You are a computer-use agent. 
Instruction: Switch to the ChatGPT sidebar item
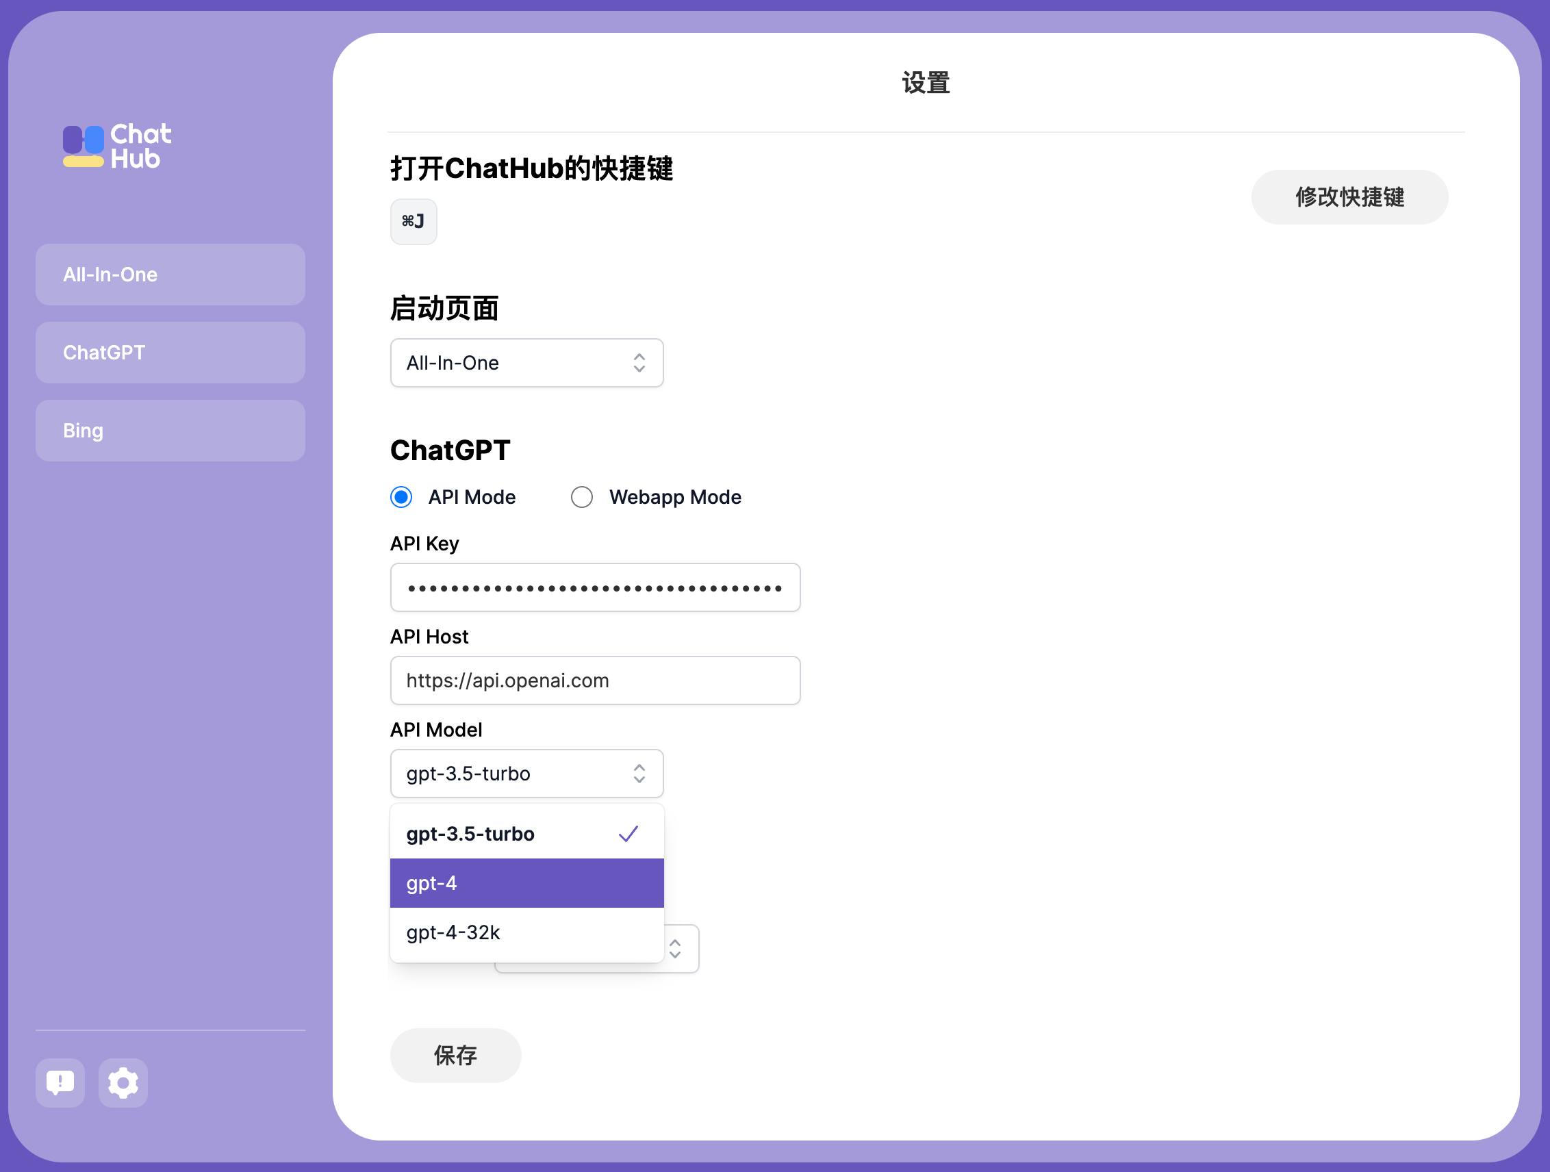pos(170,353)
